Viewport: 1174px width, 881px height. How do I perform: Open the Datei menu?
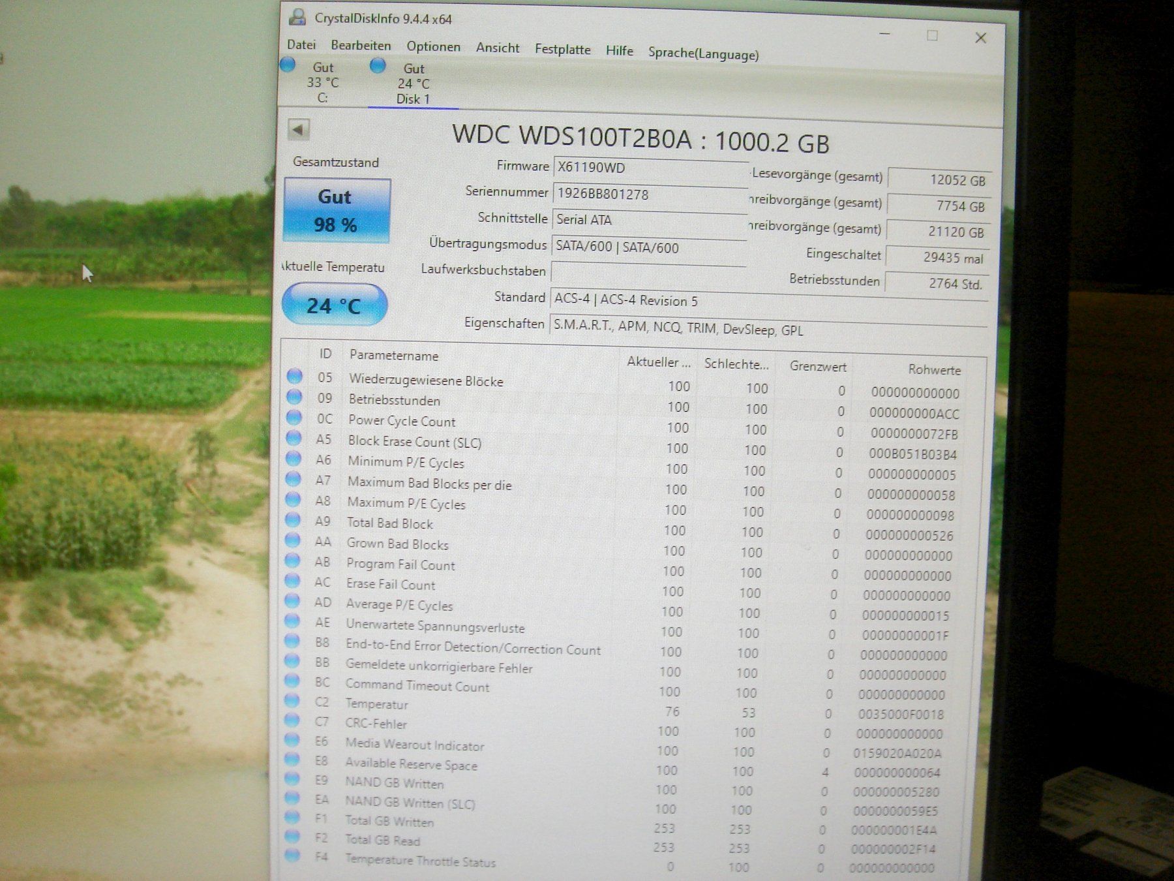(301, 44)
